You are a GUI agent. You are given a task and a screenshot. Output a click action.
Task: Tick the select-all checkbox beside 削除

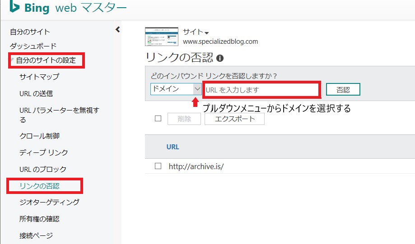tap(158, 119)
